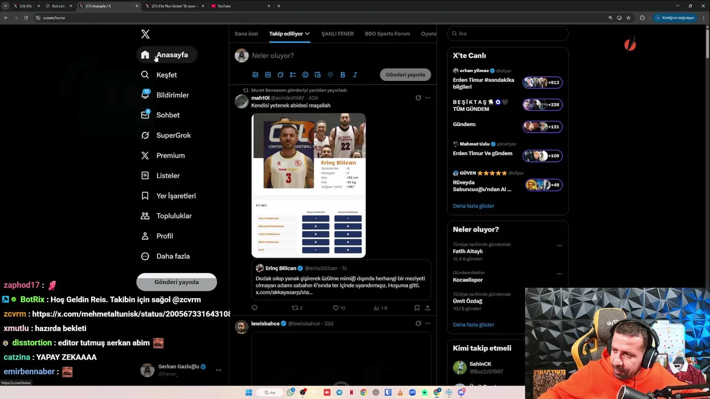The width and height of the screenshot is (710, 399).
Task: Open Keşfet search icon in sidebar
Action: coord(145,75)
